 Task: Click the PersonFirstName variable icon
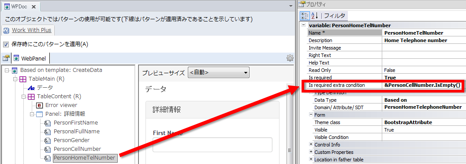(x=48, y=123)
